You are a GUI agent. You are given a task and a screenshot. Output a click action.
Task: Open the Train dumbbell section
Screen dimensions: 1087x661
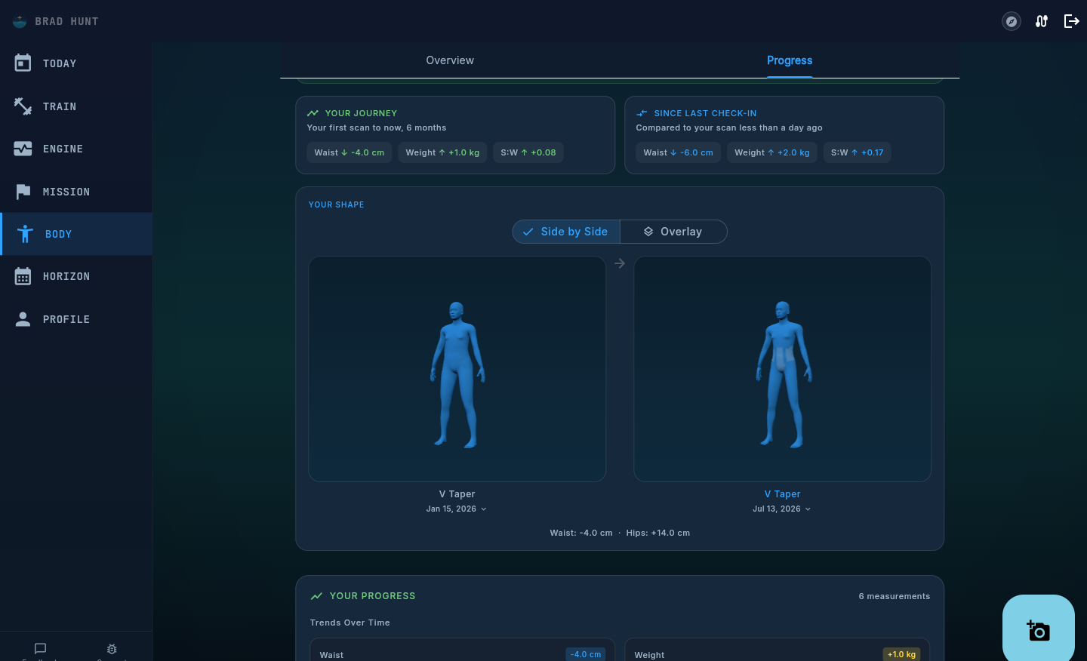tap(75, 106)
